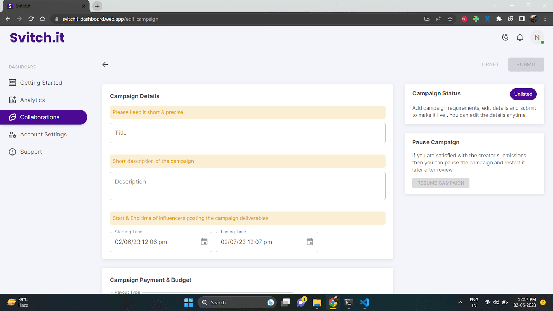This screenshot has width=553, height=311.
Task: Open Chrome profile avatar
Action: 534,19
